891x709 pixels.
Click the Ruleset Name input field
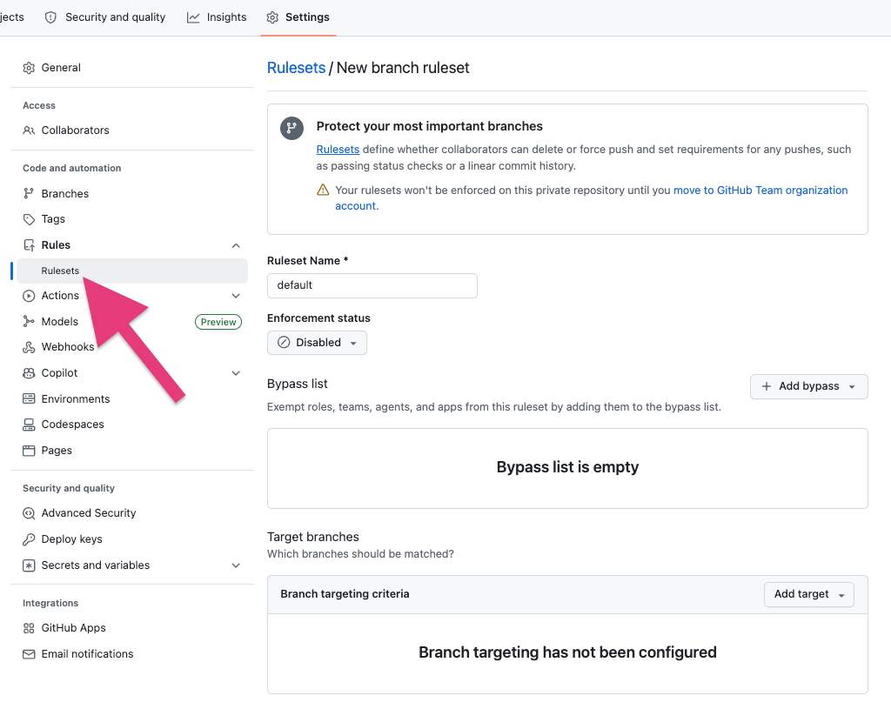tap(372, 285)
